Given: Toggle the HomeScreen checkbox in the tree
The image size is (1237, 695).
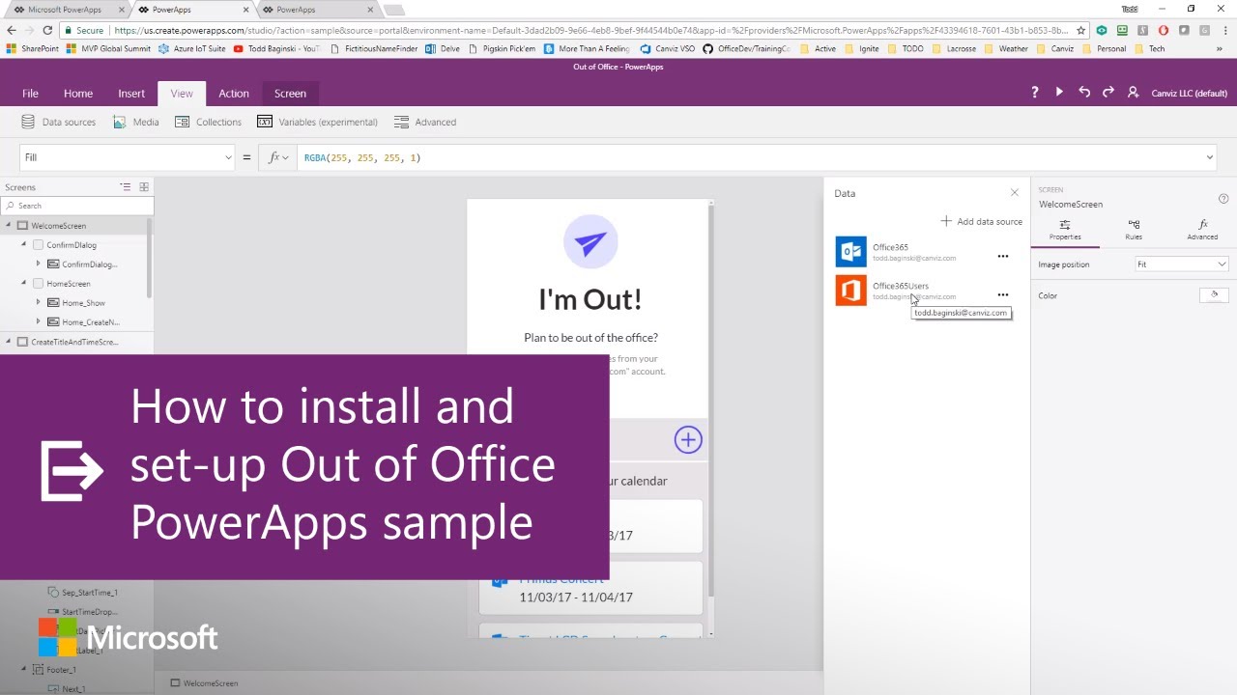Looking at the screenshot, I should tap(39, 284).
